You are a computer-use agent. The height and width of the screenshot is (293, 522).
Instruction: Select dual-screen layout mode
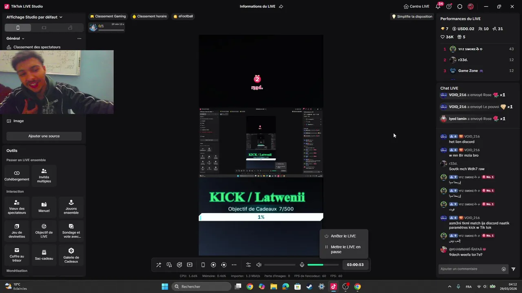70,28
